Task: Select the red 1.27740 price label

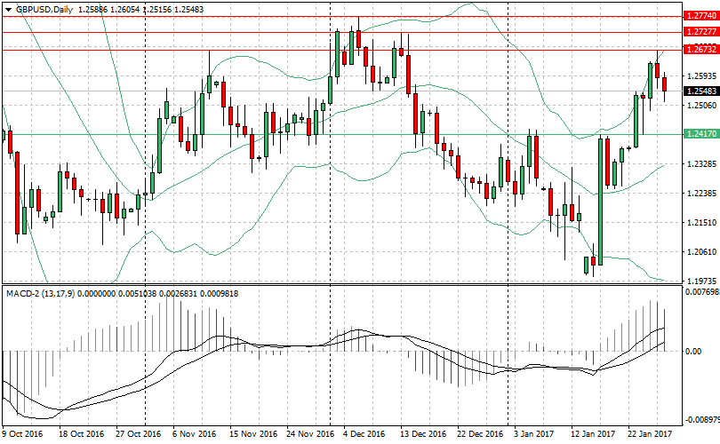Action: pos(700,16)
